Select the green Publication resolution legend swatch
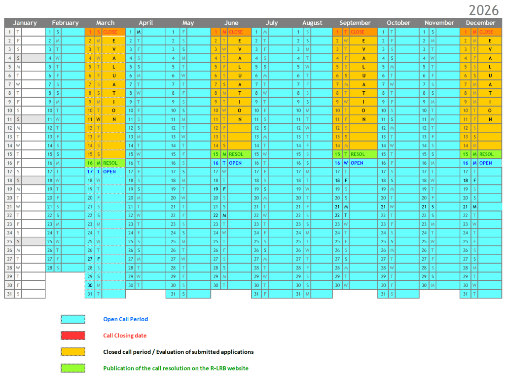The width and height of the screenshot is (505, 375). click(72, 368)
